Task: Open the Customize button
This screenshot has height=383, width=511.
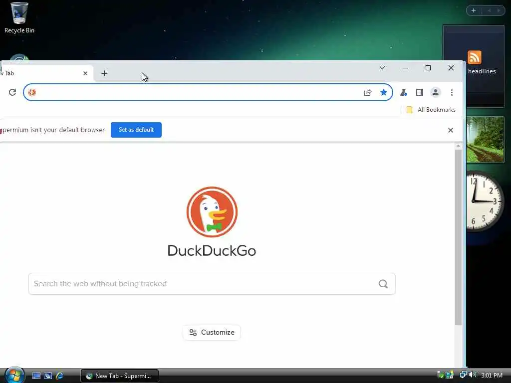Action: 212,333
